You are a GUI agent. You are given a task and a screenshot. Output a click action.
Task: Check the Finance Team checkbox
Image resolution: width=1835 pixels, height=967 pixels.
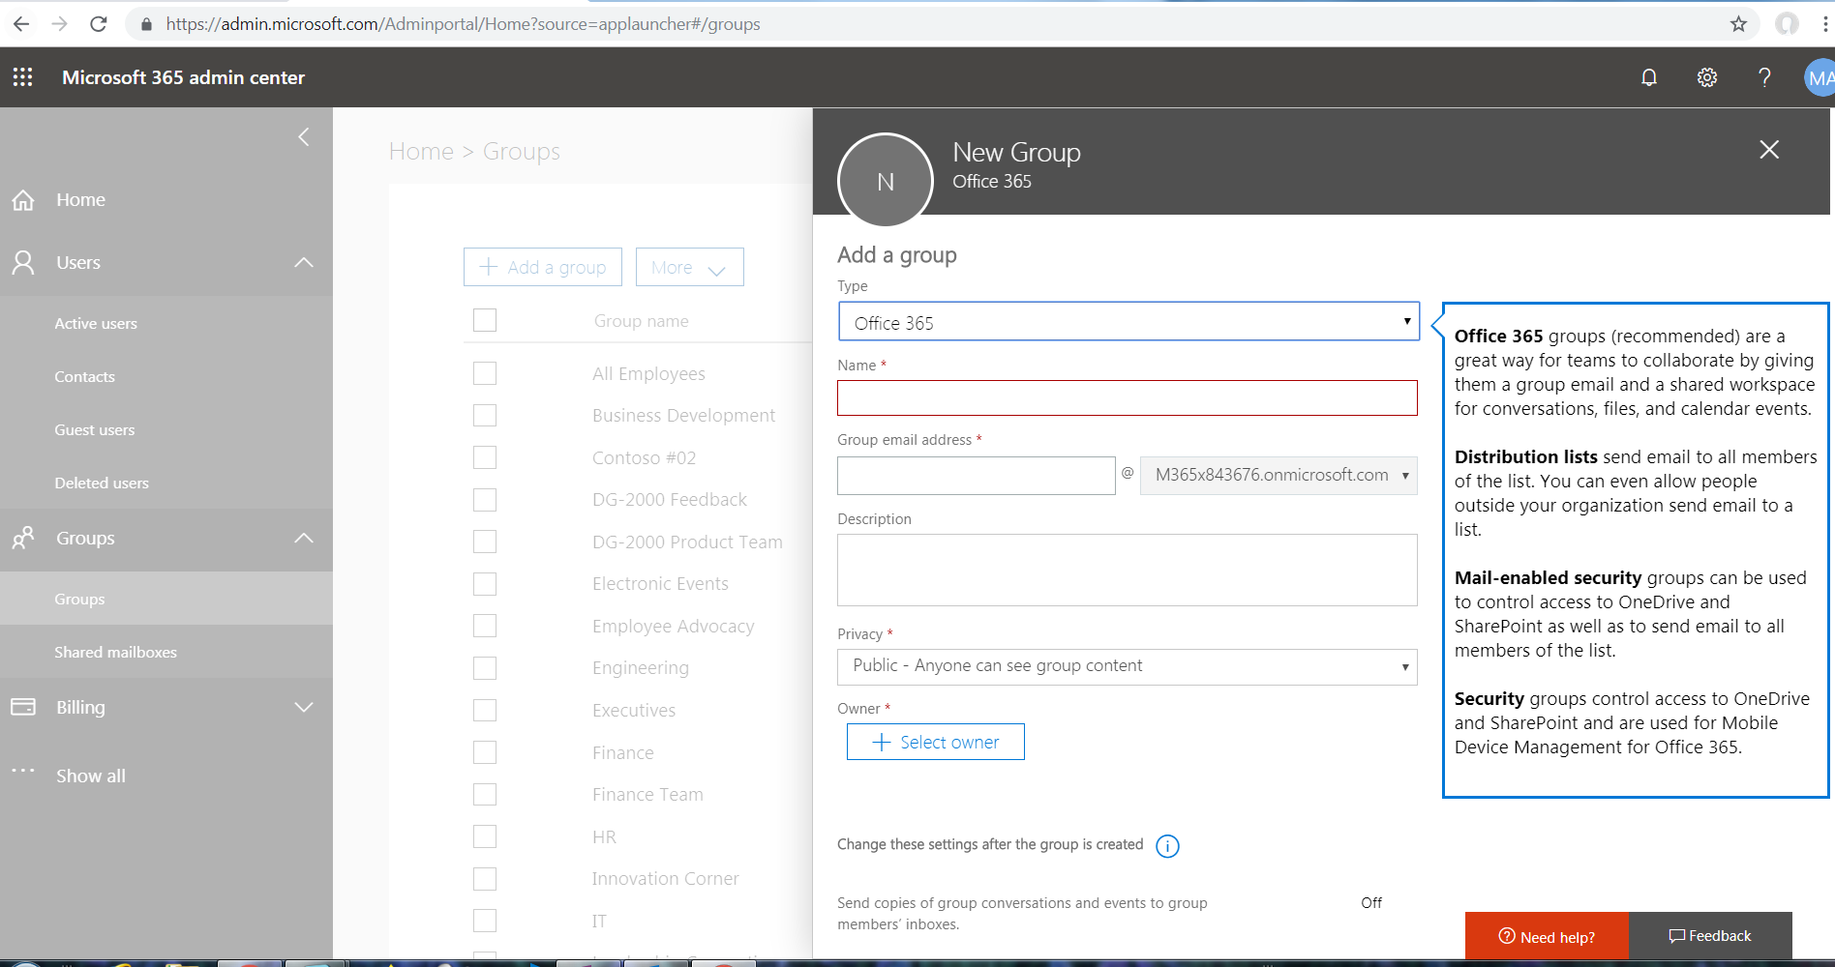485,795
